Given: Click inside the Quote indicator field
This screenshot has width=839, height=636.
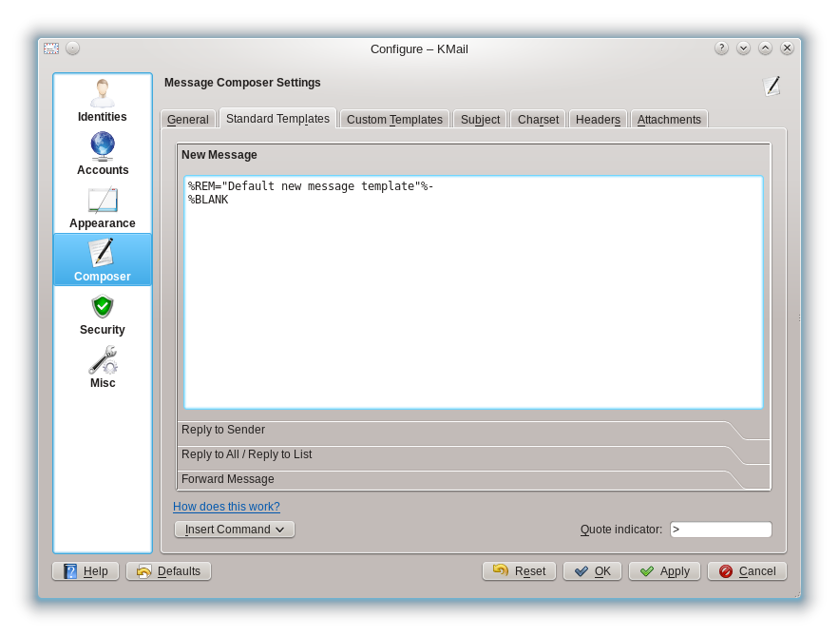Looking at the screenshot, I should 720,529.
